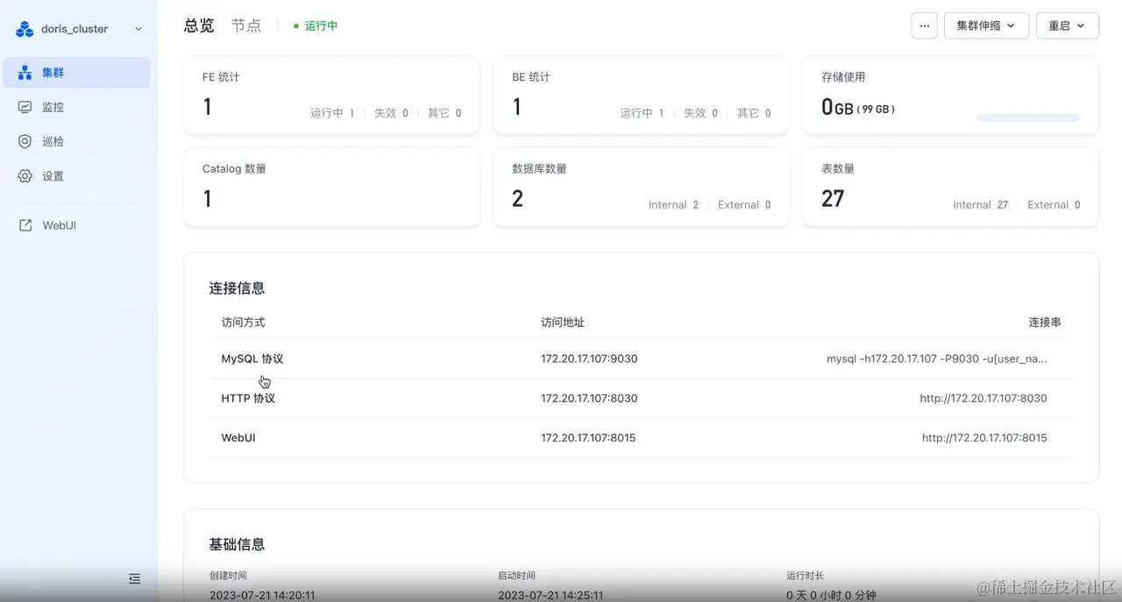Click the address 172.20.17.107:8030

point(589,398)
